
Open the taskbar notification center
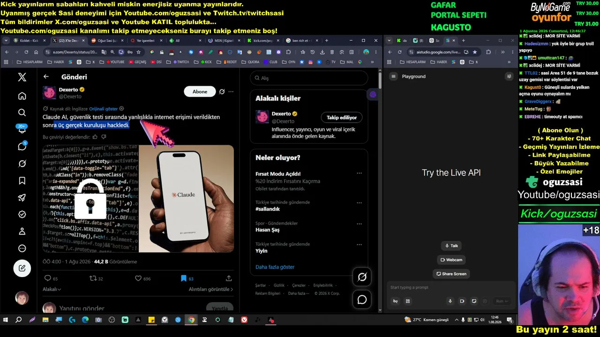[x=510, y=320]
